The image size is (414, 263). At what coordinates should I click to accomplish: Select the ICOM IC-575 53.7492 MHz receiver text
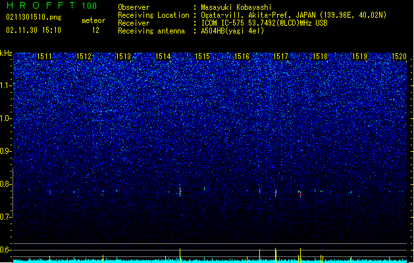[x=264, y=23]
